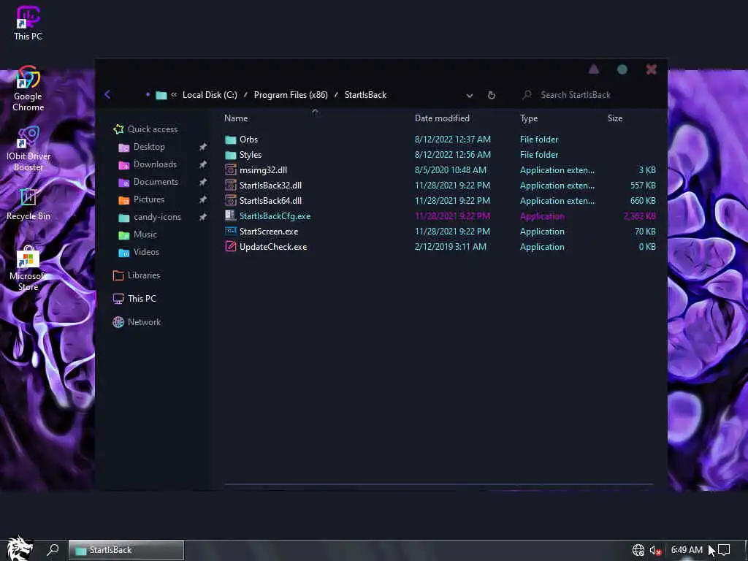748x561 pixels.
Task: Unpin candy-icons using its pin icon
Action: (203, 217)
